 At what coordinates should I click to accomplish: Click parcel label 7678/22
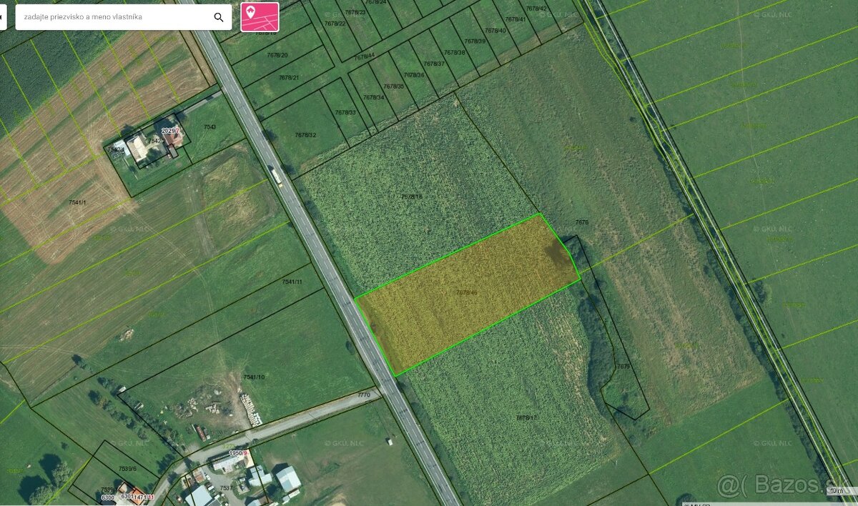(x=335, y=24)
